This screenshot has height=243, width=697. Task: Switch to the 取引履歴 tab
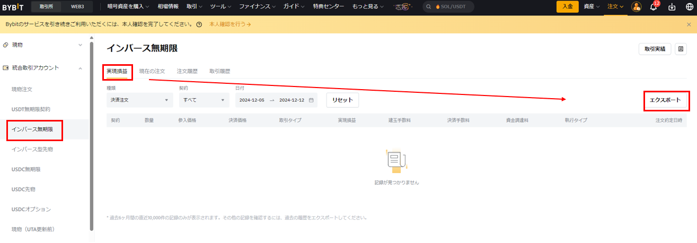[219, 71]
